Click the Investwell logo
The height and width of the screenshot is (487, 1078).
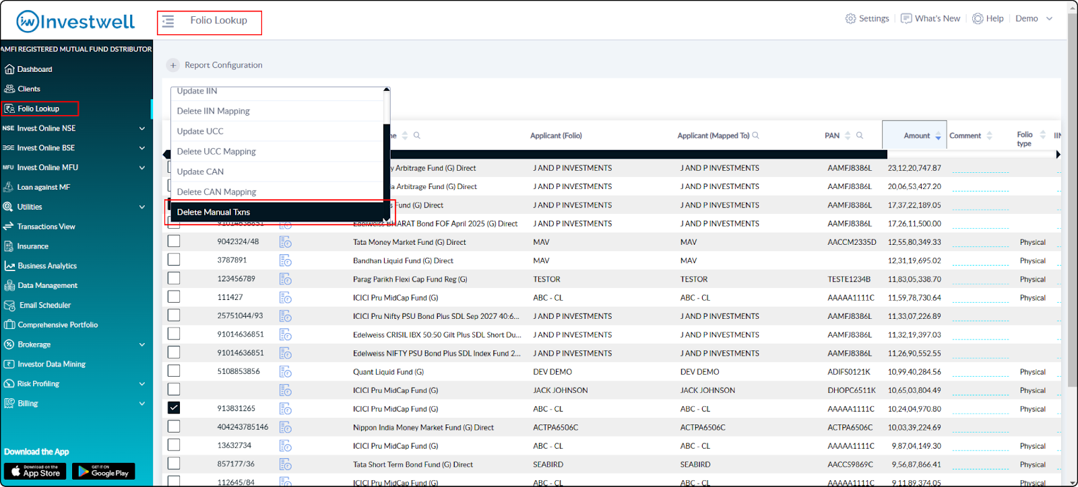75,22
